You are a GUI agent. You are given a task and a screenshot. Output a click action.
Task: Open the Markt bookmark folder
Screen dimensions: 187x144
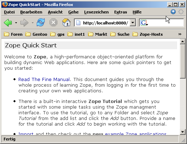point(98,34)
